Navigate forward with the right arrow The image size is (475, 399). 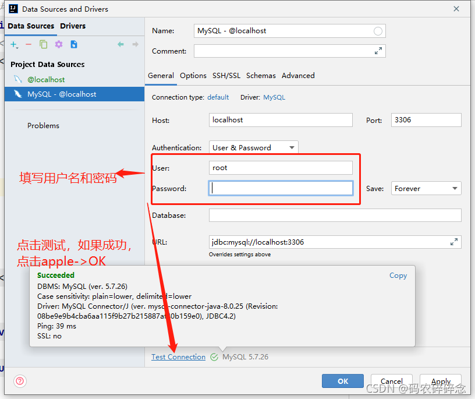(x=136, y=45)
